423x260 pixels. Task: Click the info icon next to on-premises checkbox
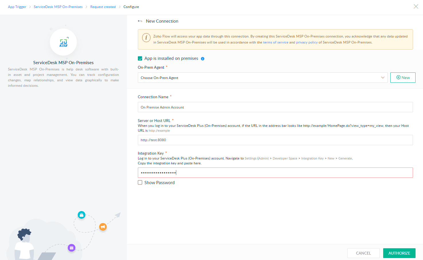[203, 59]
